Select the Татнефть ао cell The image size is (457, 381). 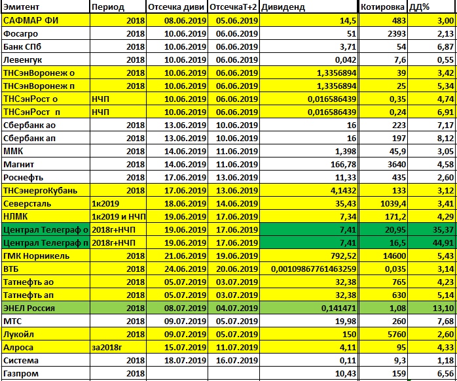[46, 282]
